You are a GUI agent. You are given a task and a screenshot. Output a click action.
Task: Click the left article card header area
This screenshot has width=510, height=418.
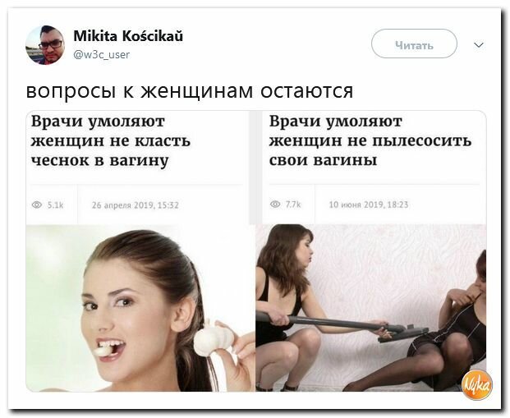[138, 168]
